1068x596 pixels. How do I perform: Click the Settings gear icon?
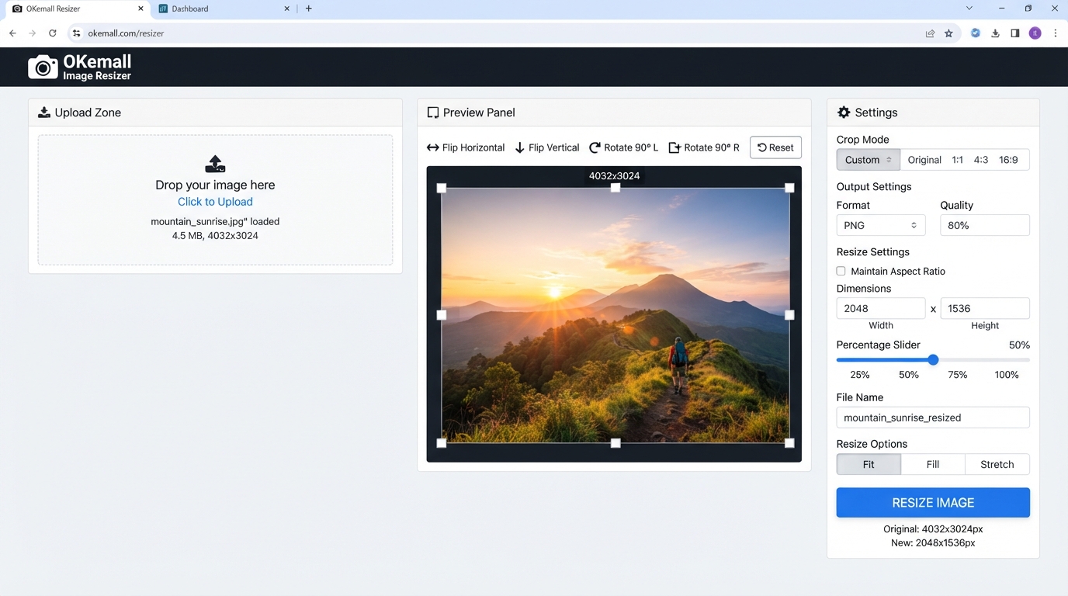[844, 113]
